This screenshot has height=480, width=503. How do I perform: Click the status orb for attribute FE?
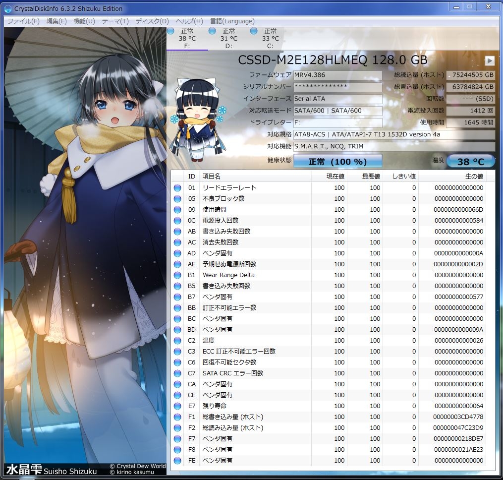tap(177, 461)
